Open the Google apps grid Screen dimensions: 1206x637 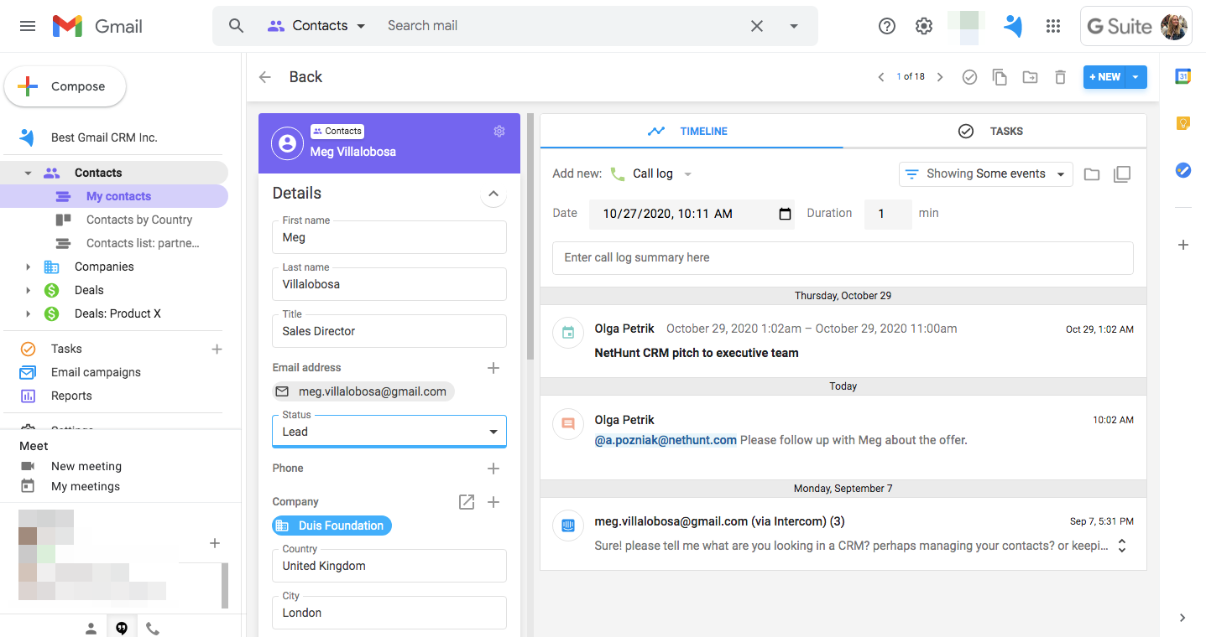1052,26
